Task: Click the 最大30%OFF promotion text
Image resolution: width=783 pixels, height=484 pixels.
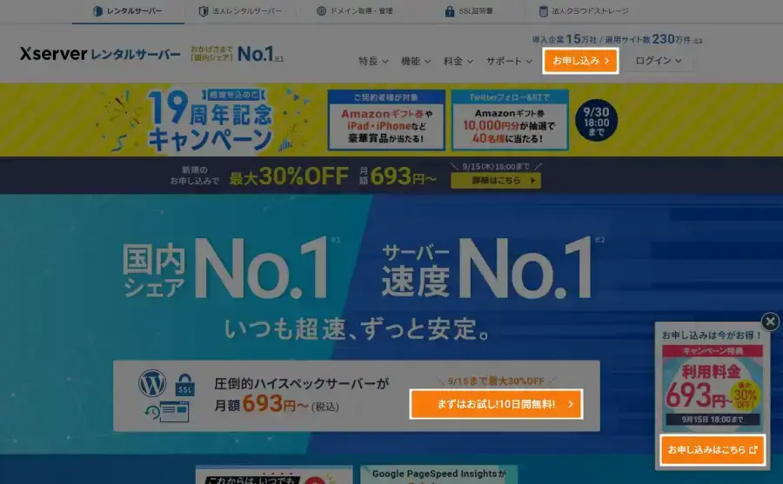Action: (289, 176)
